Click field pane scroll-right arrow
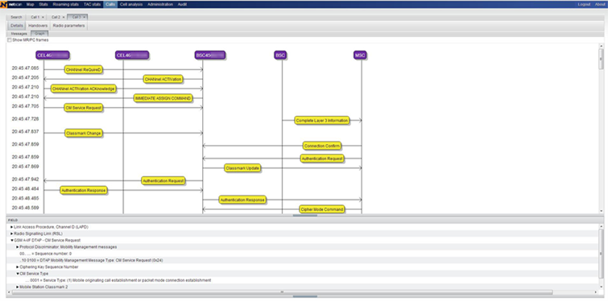This screenshot has width=608, height=301. pos(597,291)
